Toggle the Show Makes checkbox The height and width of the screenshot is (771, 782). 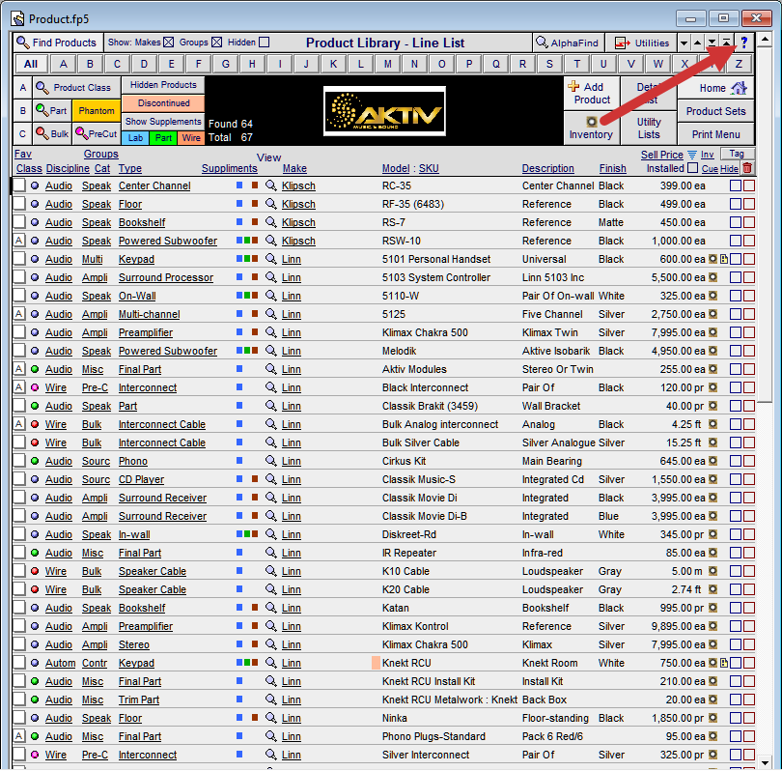point(169,43)
